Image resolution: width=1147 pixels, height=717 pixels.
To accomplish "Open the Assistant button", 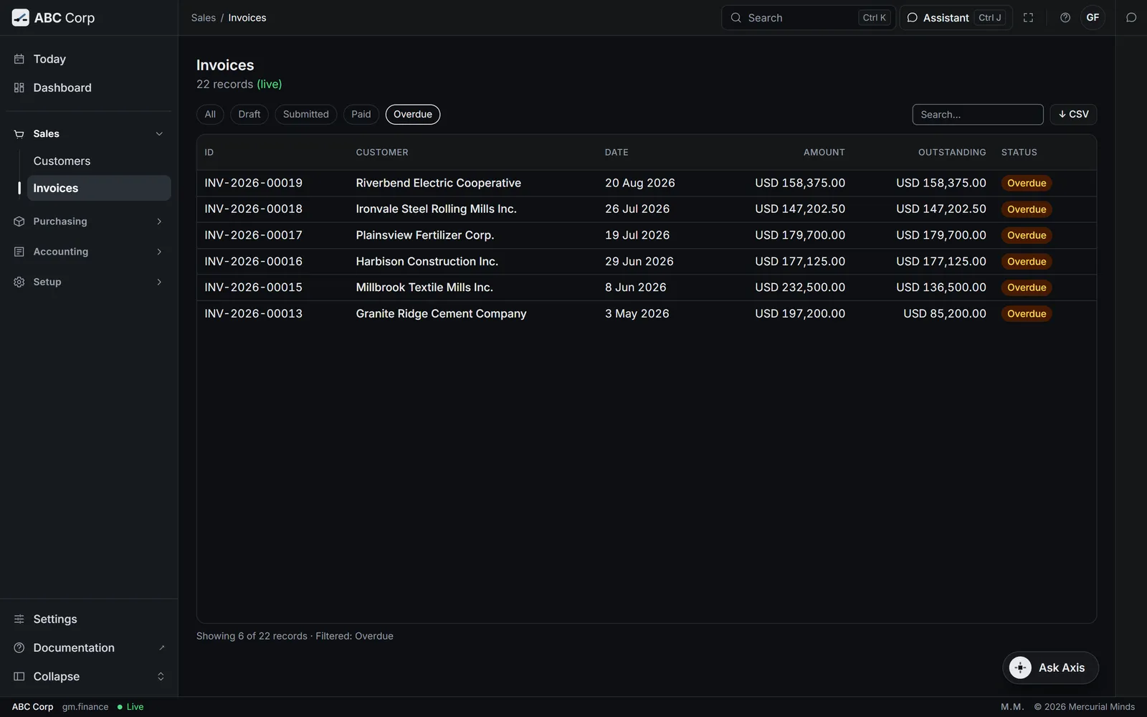I will pos(956,18).
